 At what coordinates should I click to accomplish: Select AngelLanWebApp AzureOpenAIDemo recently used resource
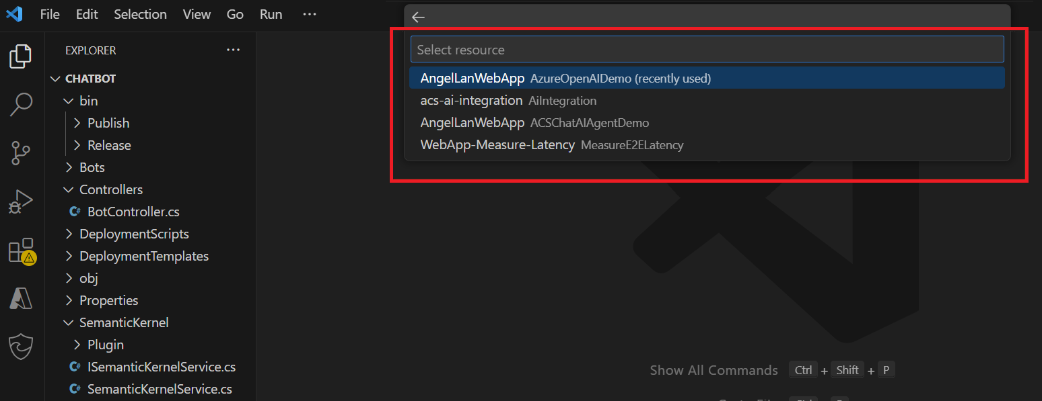(x=707, y=78)
